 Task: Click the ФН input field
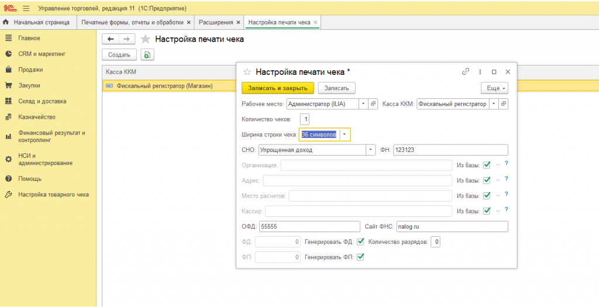click(450, 150)
